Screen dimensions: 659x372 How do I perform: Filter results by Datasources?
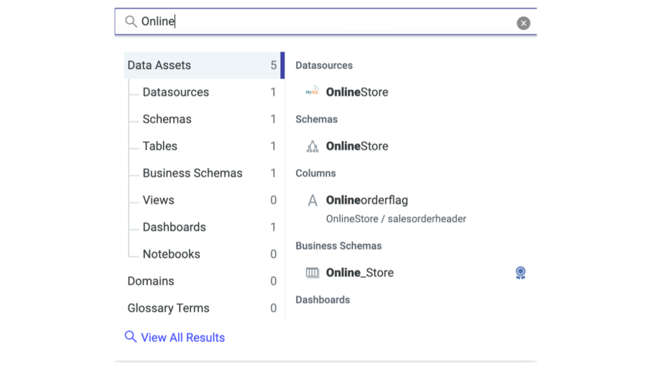click(176, 92)
